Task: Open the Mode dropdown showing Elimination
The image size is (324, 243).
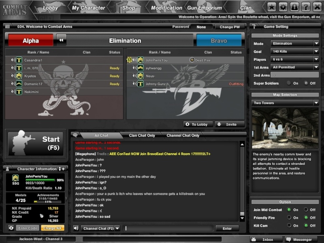Action: point(295,43)
